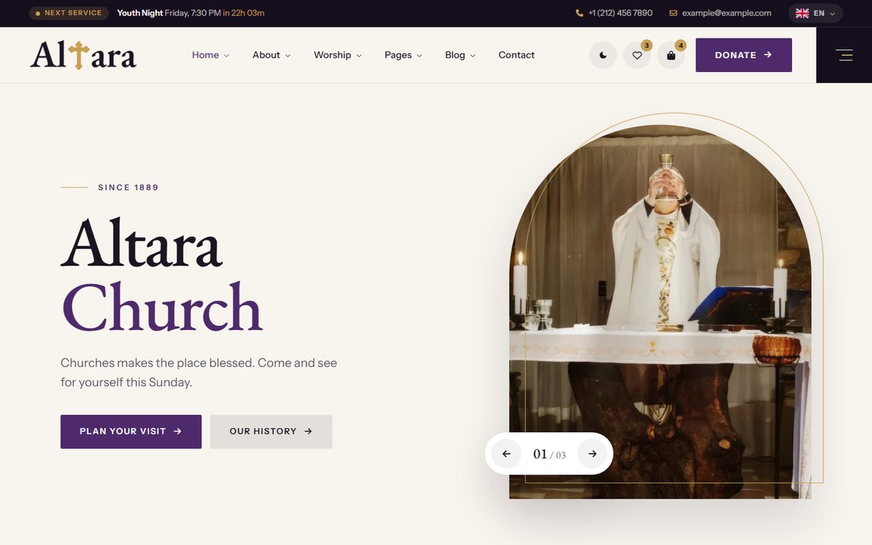Open the hamburger side menu
872x545 pixels.
pyautogui.click(x=844, y=55)
